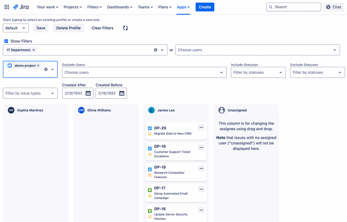Image resolution: width=347 pixels, height=222 pixels.
Task: Open the Projects menu
Action: click(x=72, y=7)
